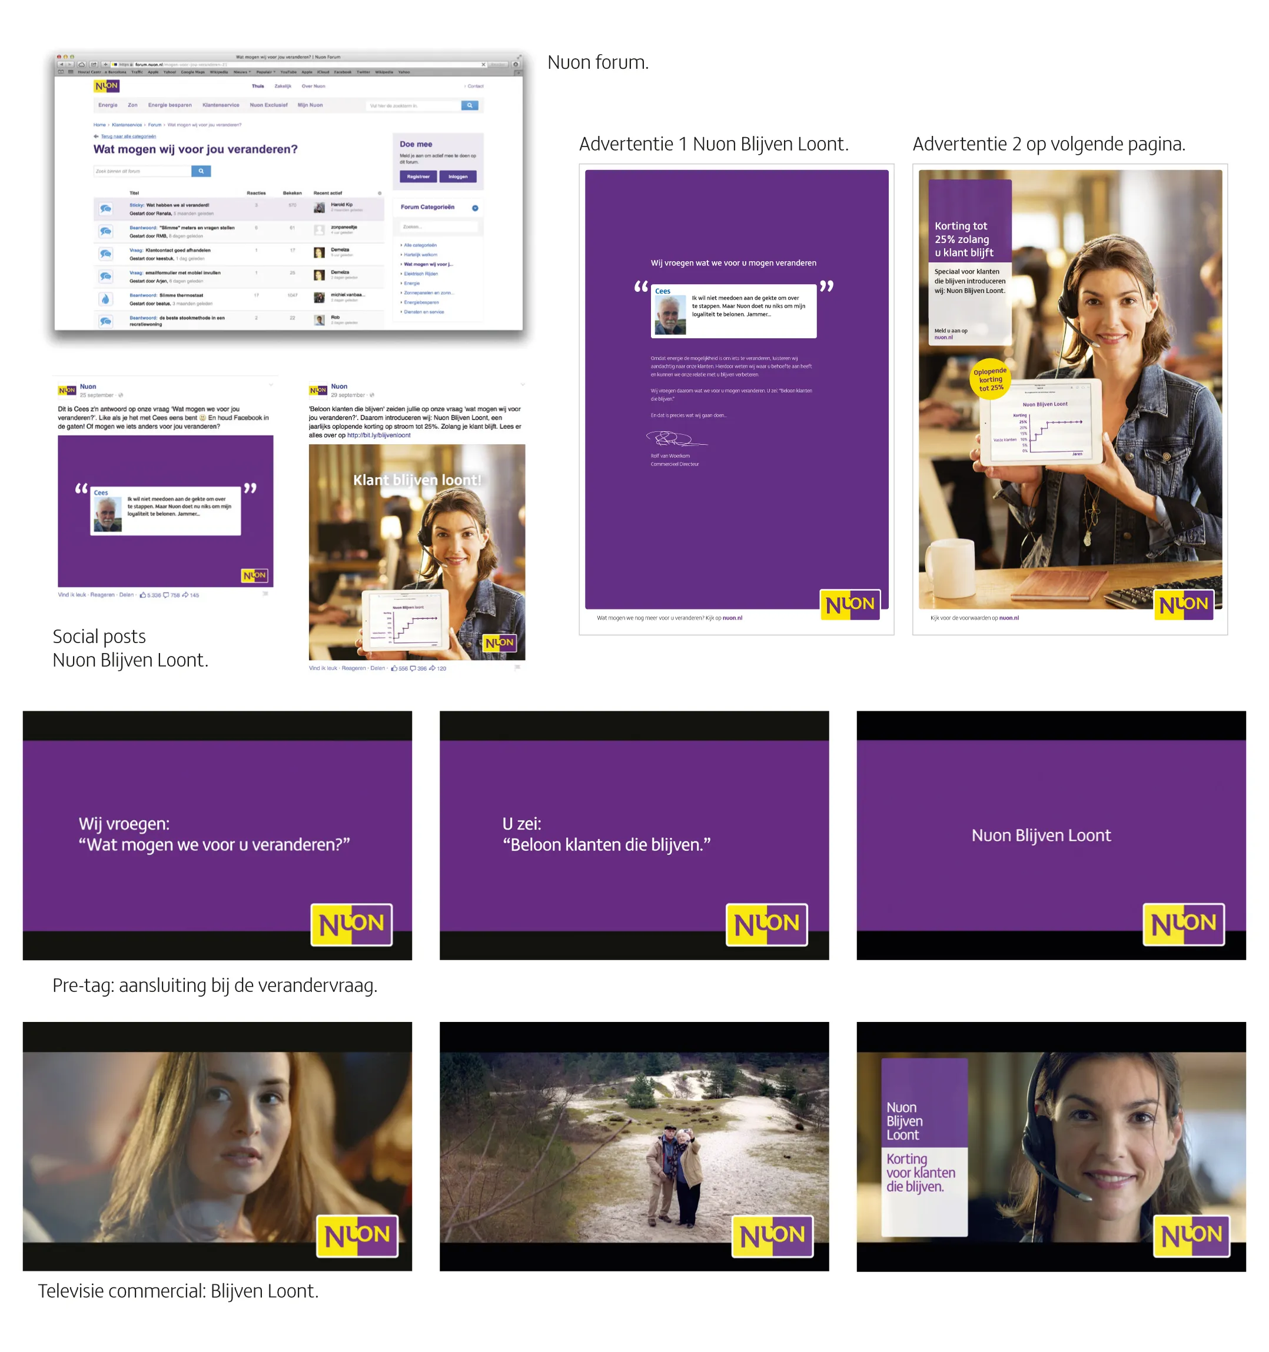Click Rob's avatar in Recent actief
Image resolution: width=1269 pixels, height=1352 pixels.
click(319, 320)
